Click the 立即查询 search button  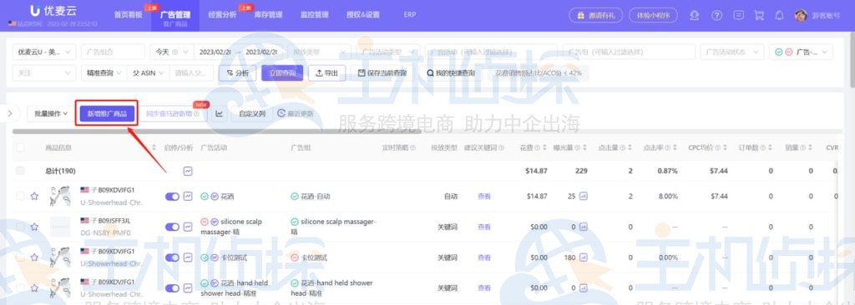click(x=282, y=73)
